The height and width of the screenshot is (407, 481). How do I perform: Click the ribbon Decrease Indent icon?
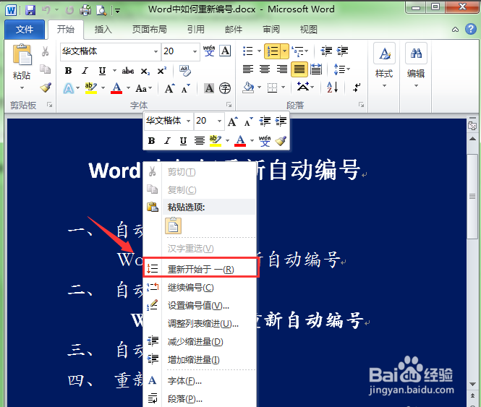(x=326, y=51)
